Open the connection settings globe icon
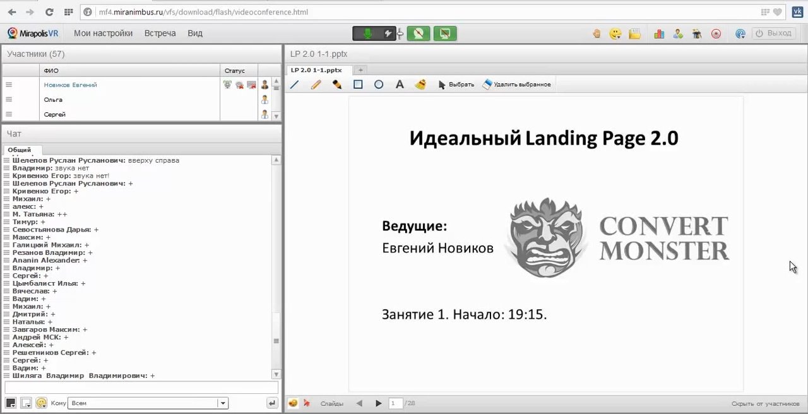Image resolution: width=808 pixels, height=414 pixels. [x=740, y=33]
